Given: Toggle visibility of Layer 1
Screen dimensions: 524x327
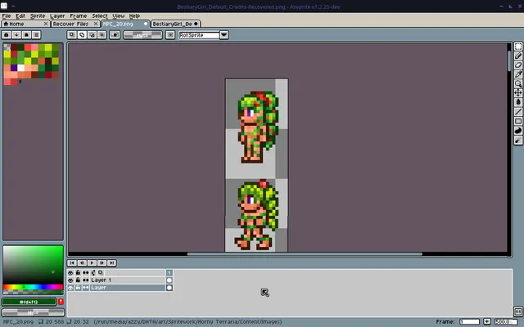Looking at the screenshot, I should point(70,280).
